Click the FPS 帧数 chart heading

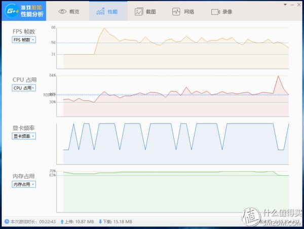click(x=24, y=31)
